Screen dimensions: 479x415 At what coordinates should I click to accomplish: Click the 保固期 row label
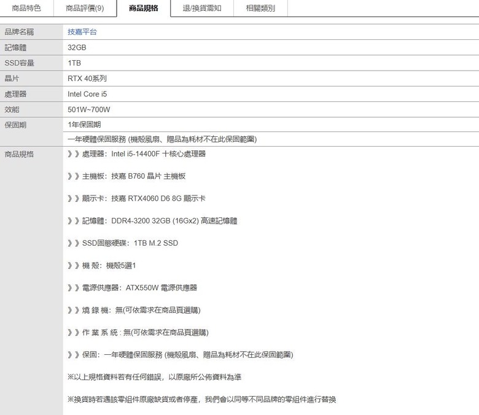[15, 125]
